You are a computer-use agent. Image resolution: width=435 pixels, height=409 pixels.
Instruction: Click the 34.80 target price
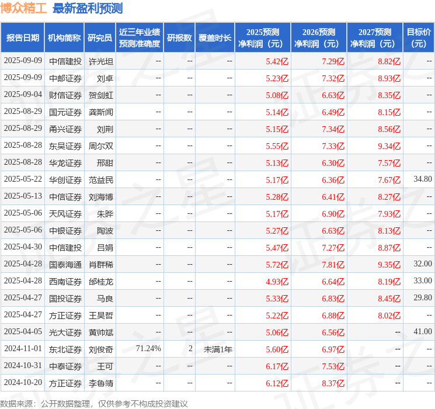coord(423,179)
